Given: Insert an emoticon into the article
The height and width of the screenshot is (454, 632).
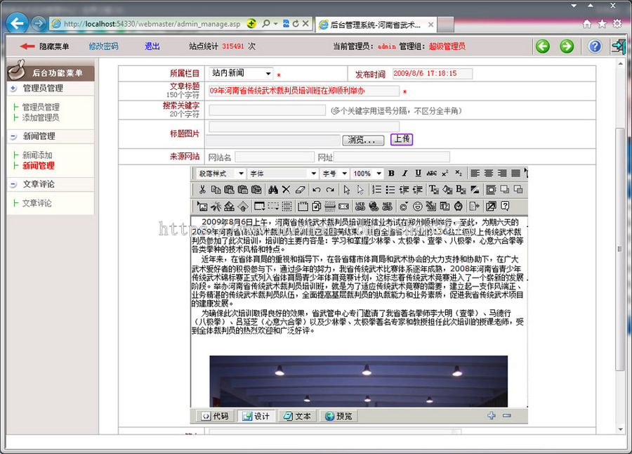Looking at the screenshot, I should [416, 206].
